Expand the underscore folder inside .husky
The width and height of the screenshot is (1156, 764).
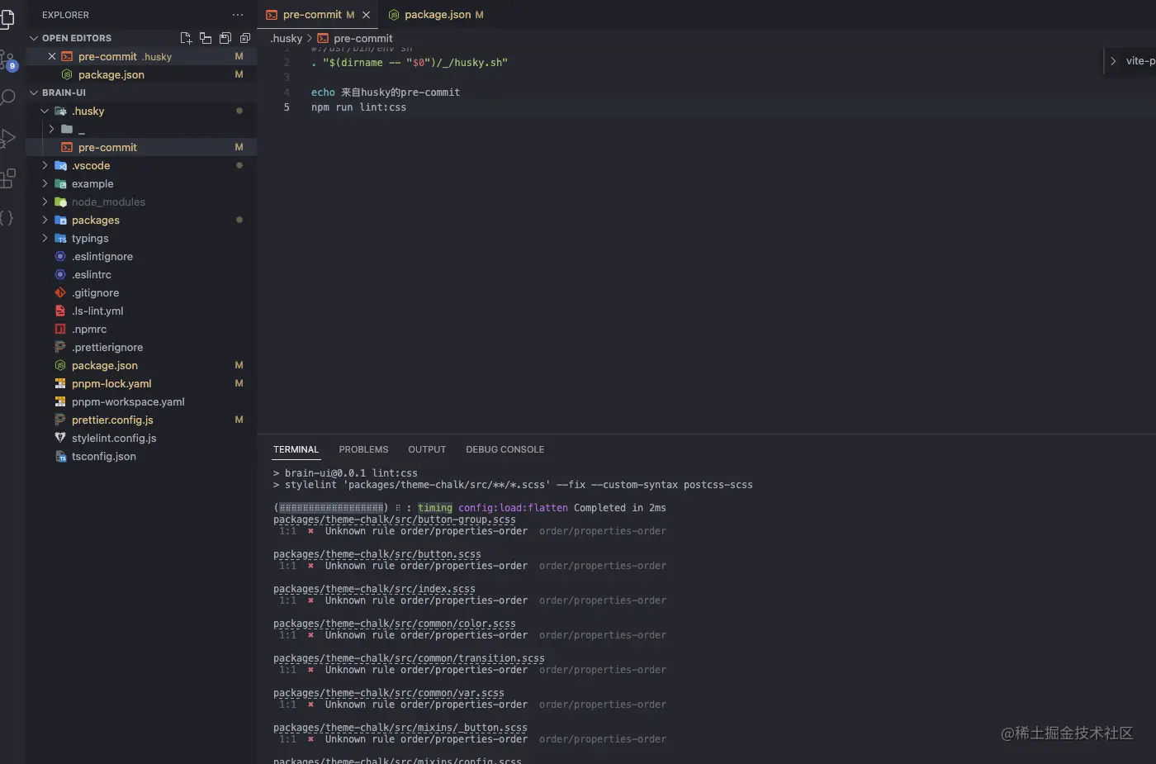(x=51, y=129)
